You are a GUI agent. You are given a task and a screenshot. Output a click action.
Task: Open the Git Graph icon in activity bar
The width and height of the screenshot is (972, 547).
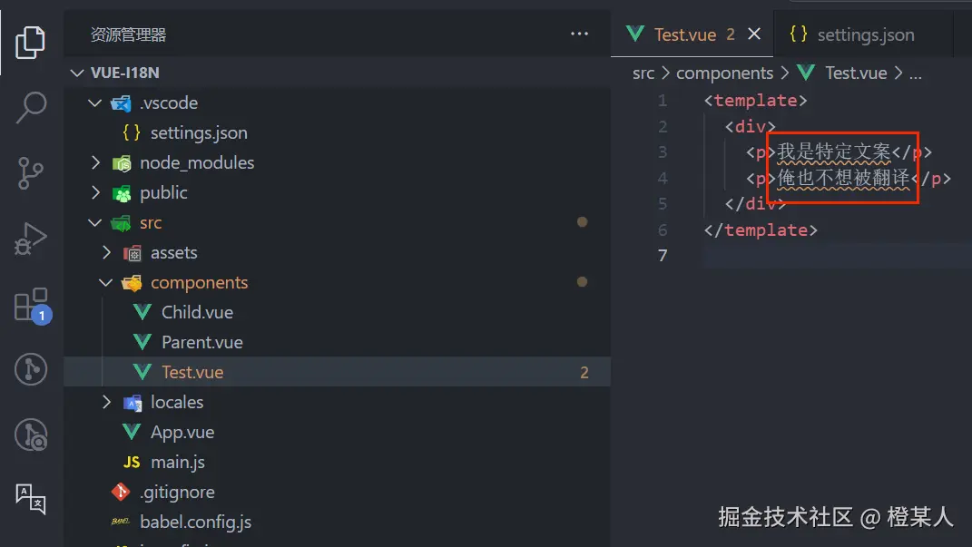click(31, 370)
